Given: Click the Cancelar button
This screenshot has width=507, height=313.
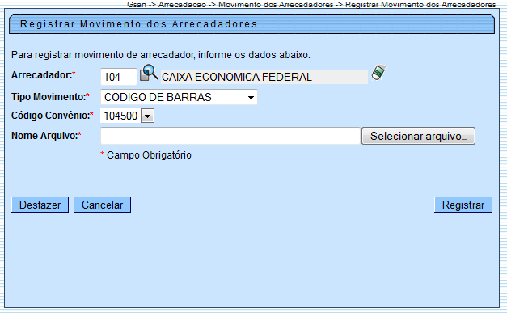Looking at the screenshot, I should pyautogui.click(x=102, y=205).
